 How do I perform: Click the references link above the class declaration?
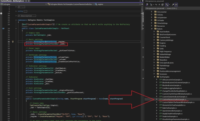tap(25, 26)
